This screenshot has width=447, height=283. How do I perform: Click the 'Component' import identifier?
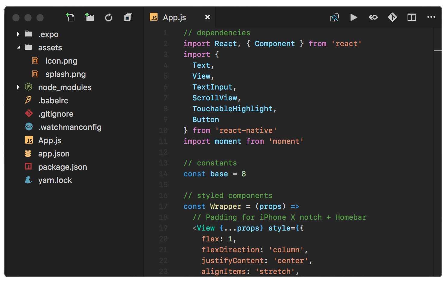[x=275, y=44]
